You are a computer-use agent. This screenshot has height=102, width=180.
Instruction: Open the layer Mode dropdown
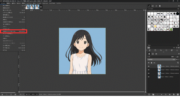click(x=174, y=57)
